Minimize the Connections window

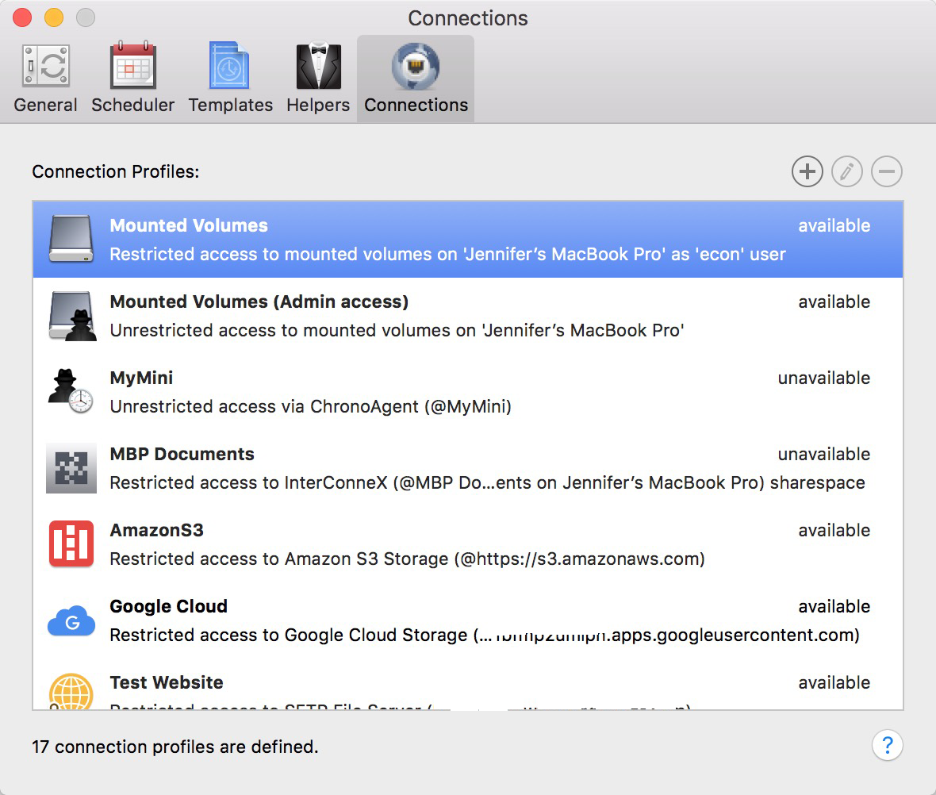coord(54,17)
